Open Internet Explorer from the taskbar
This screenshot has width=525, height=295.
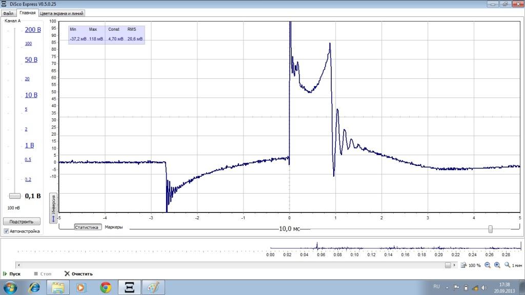34,287
